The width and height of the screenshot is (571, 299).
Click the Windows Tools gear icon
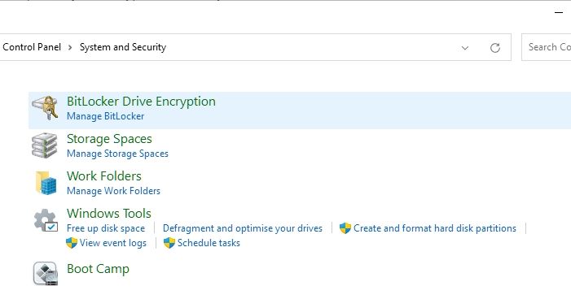coord(46,220)
